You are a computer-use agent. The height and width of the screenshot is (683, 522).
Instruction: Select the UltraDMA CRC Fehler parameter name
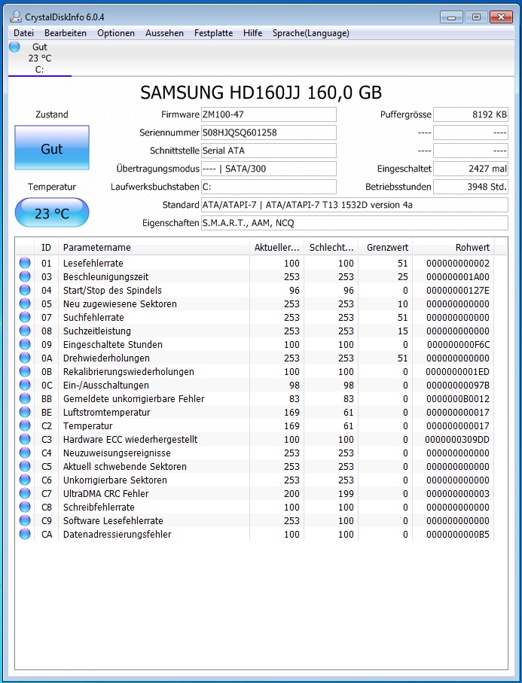(x=106, y=493)
